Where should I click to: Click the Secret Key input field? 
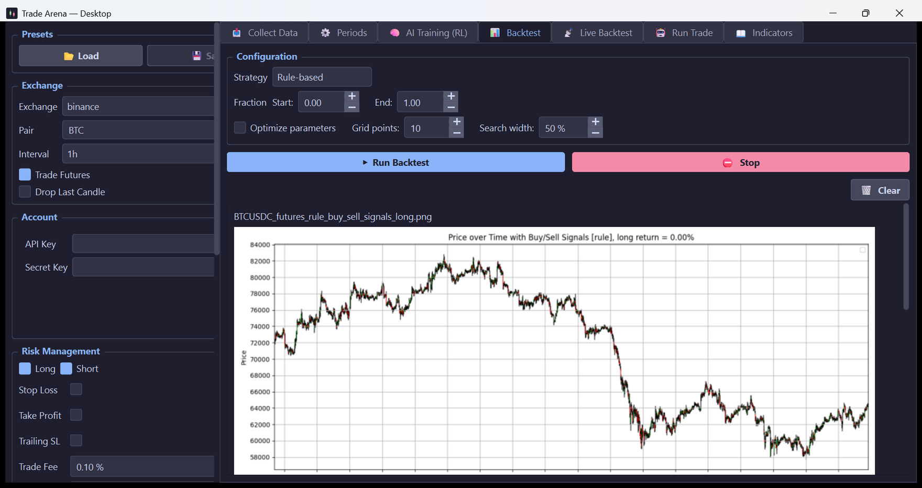click(x=143, y=267)
